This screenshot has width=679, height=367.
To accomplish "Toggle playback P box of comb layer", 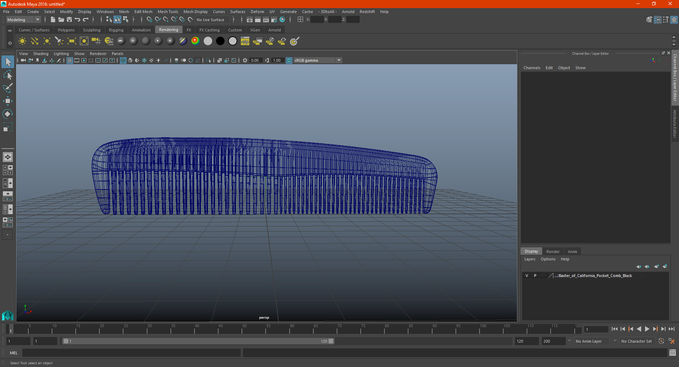I will coord(535,276).
